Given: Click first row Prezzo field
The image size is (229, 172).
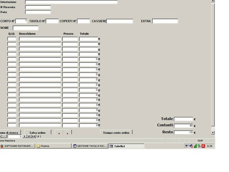Looking at the screenshot, I should point(70,39).
